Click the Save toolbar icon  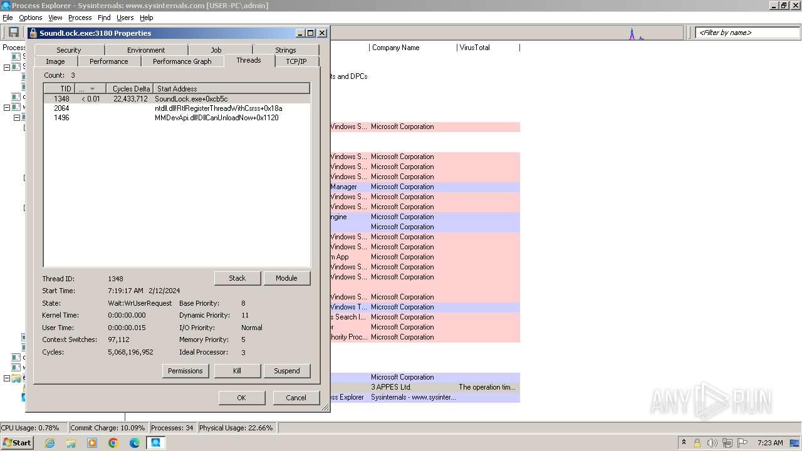(13, 33)
